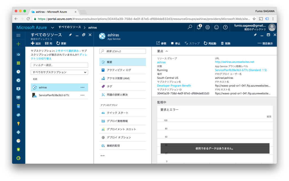
Task: Open すべてのサブスクリプション dropdown
Action: click(x=59, y=72)
